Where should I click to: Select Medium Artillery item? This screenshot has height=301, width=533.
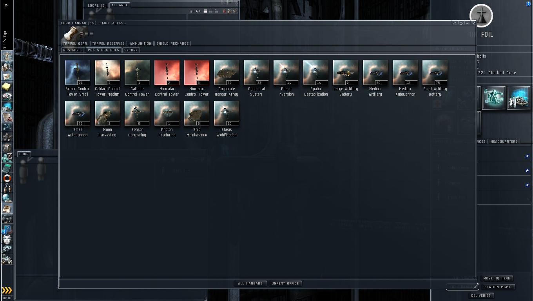[375, 78]
